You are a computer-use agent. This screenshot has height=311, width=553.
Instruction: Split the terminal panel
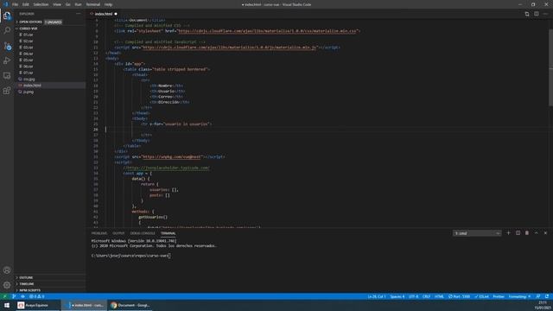(x=518, y=233)
